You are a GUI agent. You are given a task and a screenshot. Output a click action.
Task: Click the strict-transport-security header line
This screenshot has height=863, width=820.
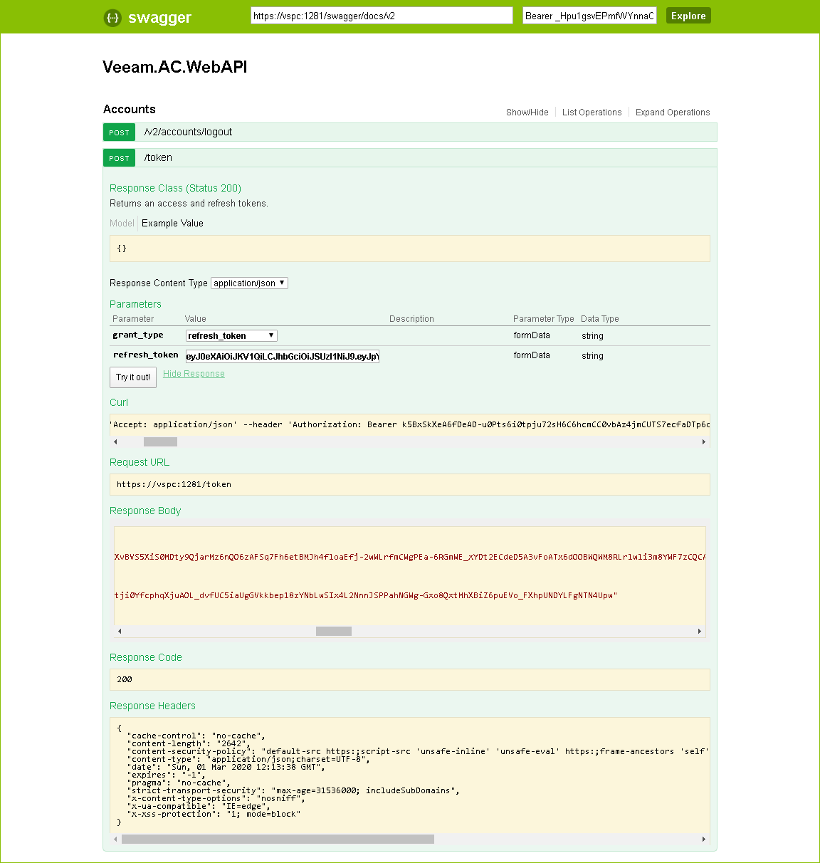(x=293, y=790)
